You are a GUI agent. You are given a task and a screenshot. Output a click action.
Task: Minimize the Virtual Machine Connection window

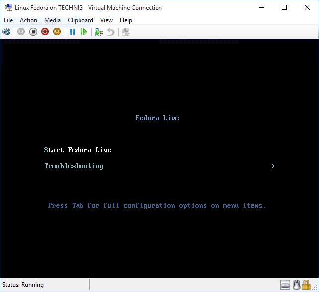(x=262, y=8)
